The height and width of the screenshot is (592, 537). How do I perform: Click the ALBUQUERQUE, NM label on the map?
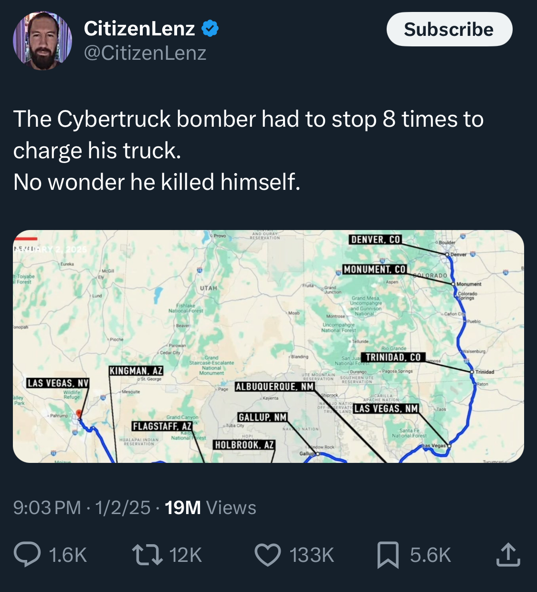[x=275, y=387]
